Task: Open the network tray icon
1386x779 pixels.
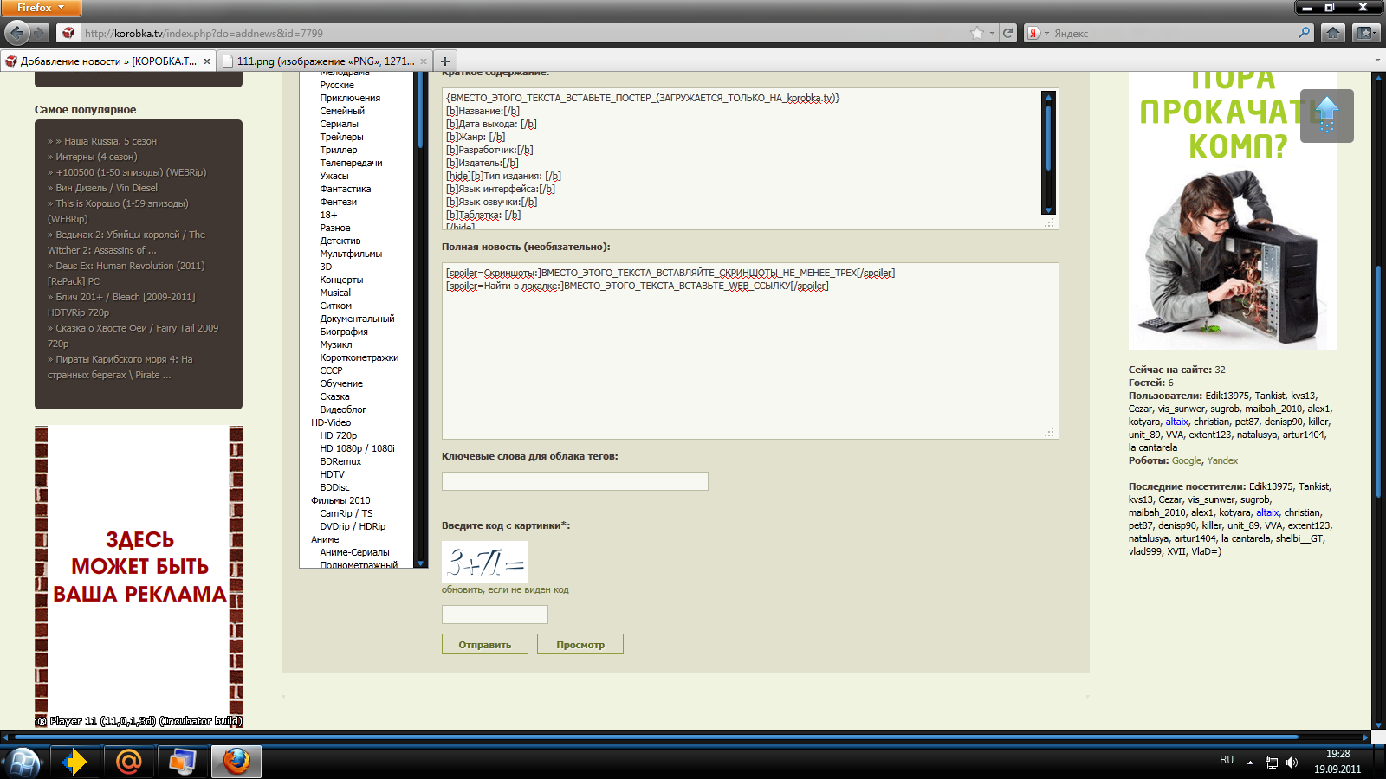Action: [x=1272, y=763]
